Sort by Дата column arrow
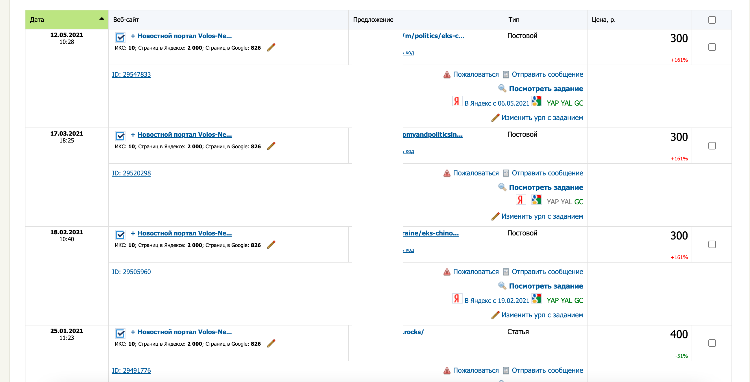The width and height of the screenshot is (750, 382). [101, 19]
